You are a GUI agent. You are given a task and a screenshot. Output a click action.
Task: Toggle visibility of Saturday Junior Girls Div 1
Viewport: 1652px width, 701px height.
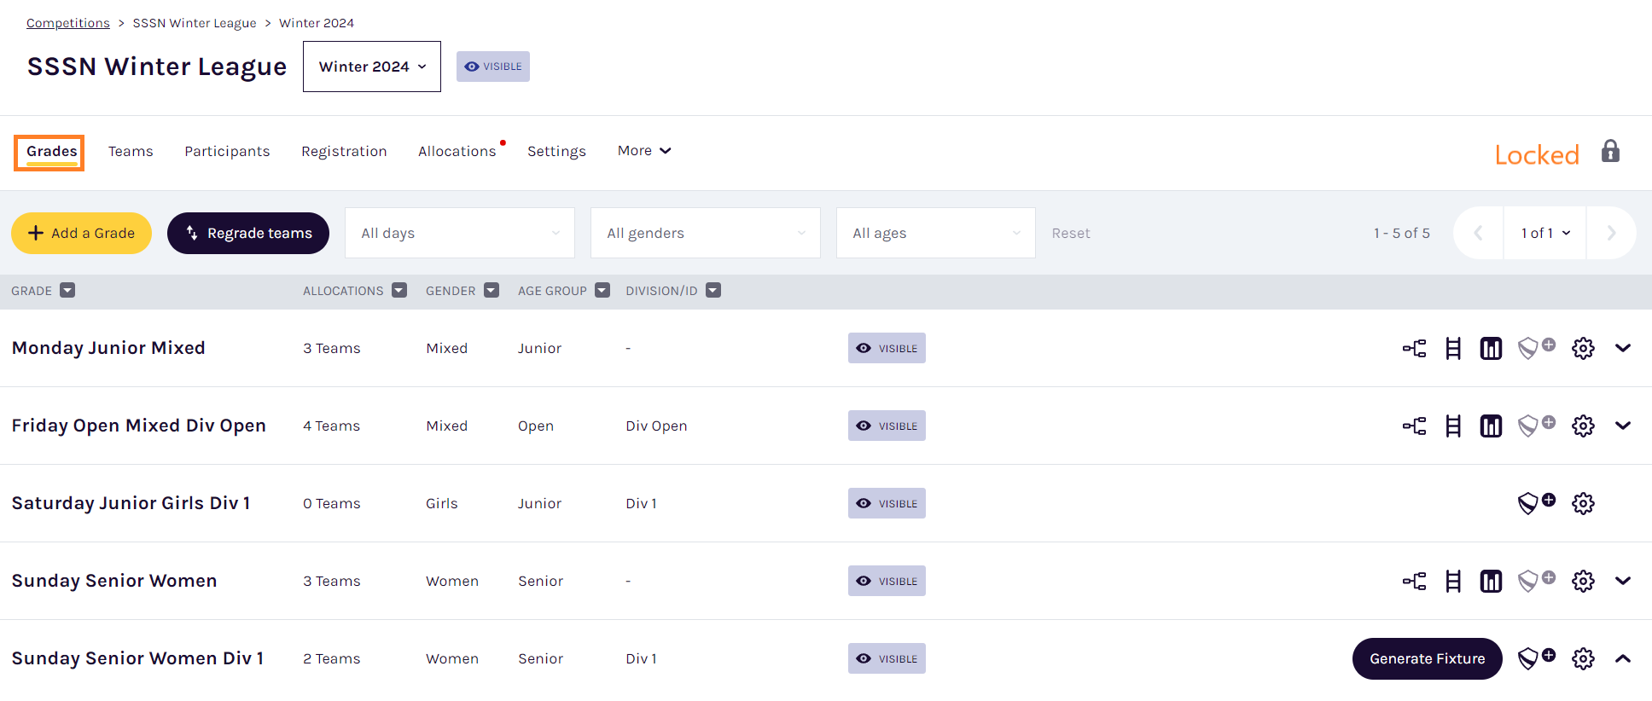click(x=887, y=503)
